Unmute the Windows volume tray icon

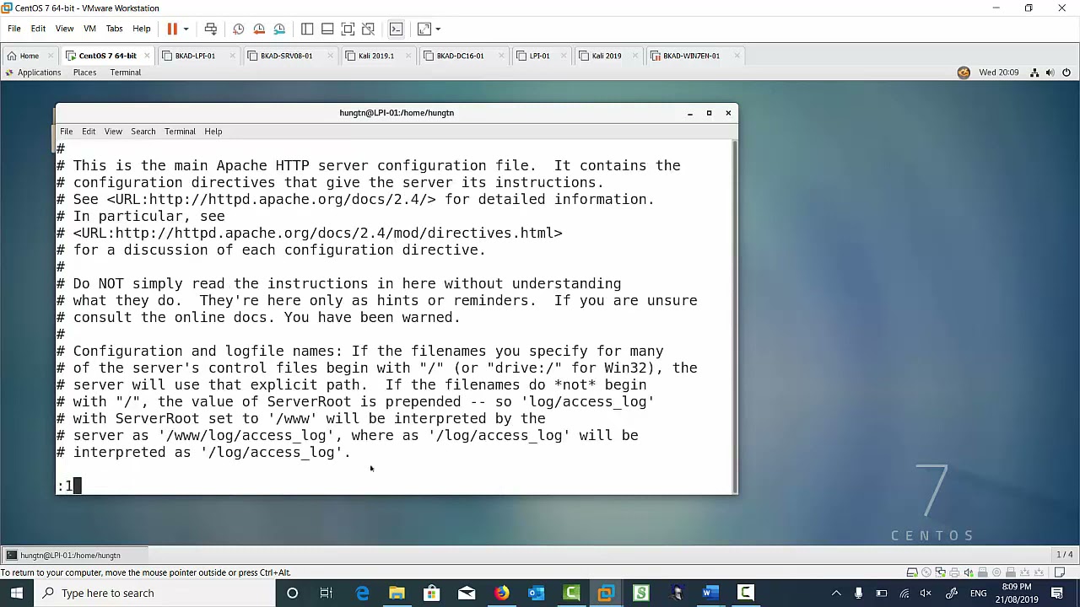pyautogui.click(x=926, y=593)
